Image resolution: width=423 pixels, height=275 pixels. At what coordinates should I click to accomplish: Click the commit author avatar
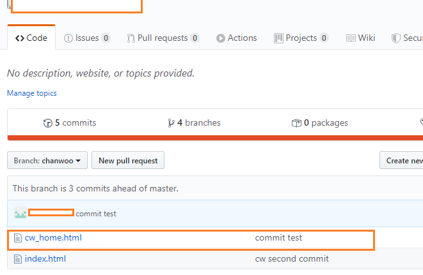(20, 212)
